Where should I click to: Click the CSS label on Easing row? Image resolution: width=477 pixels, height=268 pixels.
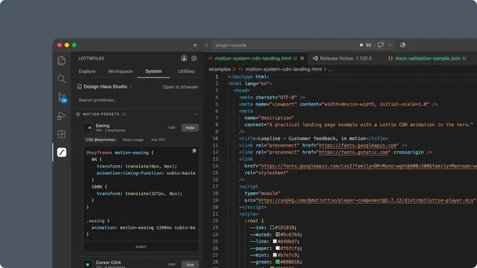(x=171, y=127)
